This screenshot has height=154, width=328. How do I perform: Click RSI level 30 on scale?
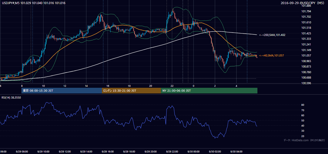(x=303, y=131)
